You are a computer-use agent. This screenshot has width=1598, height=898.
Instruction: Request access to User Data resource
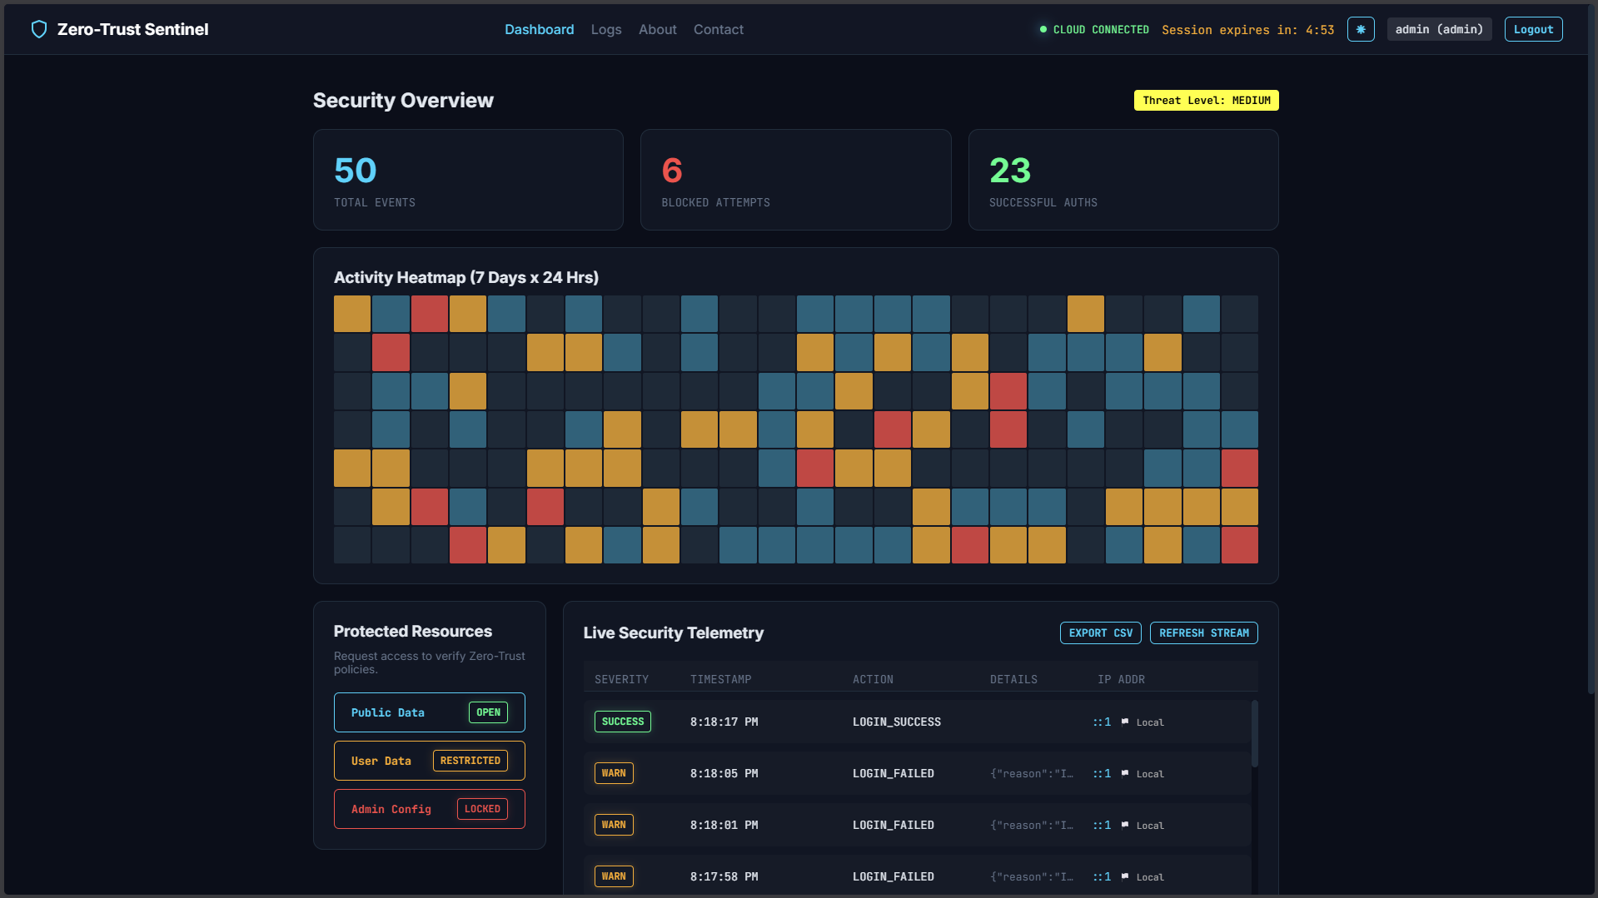click(x=430, y=761)
